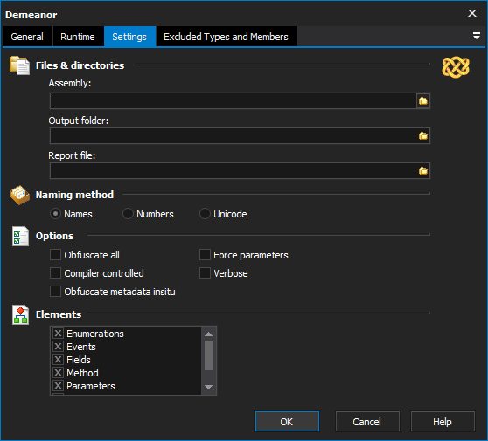The width and height of the screenshot is (488, 441).
Task: Close the Demeanor dialog
Action: (x=472, y=13)
